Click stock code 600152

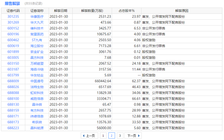13,28
